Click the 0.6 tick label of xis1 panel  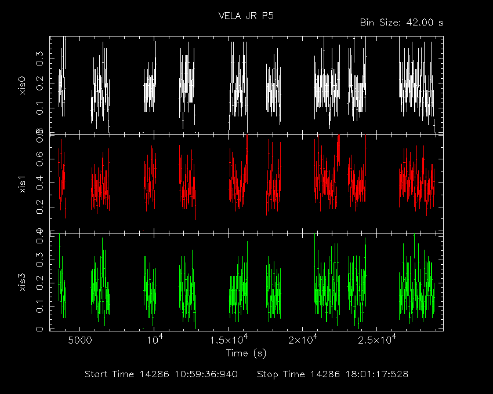coord(40,158)
